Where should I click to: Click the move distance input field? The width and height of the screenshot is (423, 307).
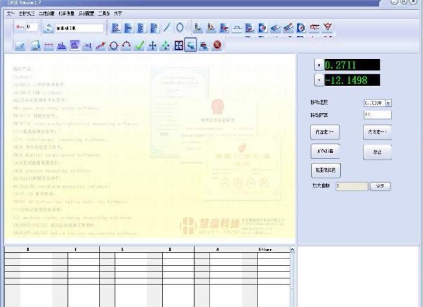click(377, 114)
